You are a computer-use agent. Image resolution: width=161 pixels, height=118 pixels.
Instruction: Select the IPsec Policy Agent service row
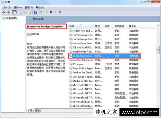(x=104, y=68)
